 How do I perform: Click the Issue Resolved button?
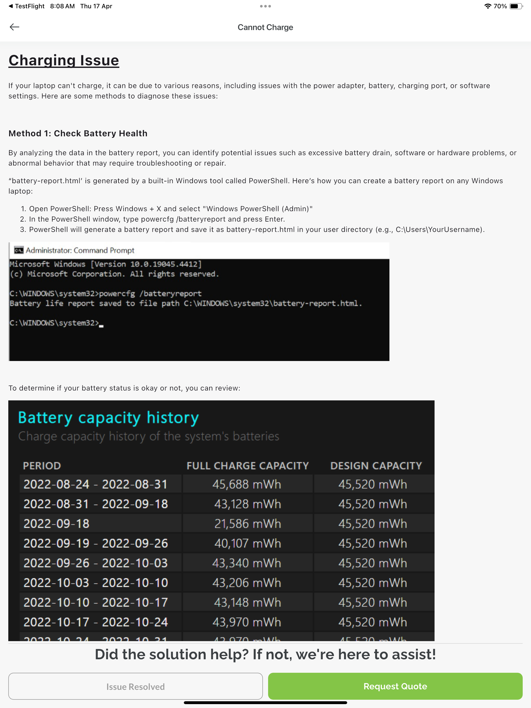pos(135,686)
